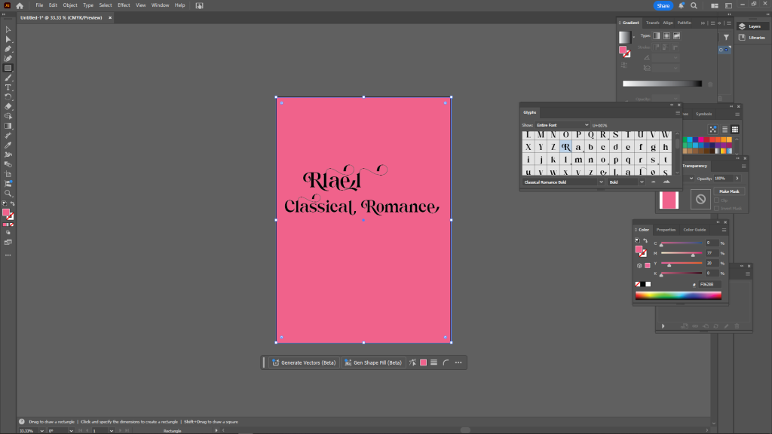Open the Bold font style dropdown

click(642, 182)
